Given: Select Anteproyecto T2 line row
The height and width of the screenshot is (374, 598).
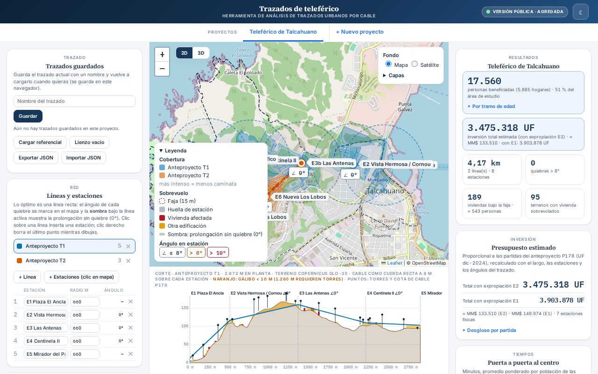Looking at the screenshot, I should (x=74, y=260).
